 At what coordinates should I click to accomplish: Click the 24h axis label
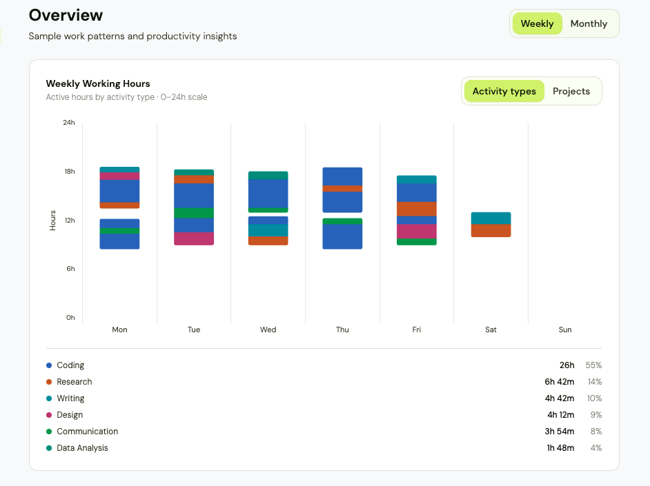coord(69,123)
